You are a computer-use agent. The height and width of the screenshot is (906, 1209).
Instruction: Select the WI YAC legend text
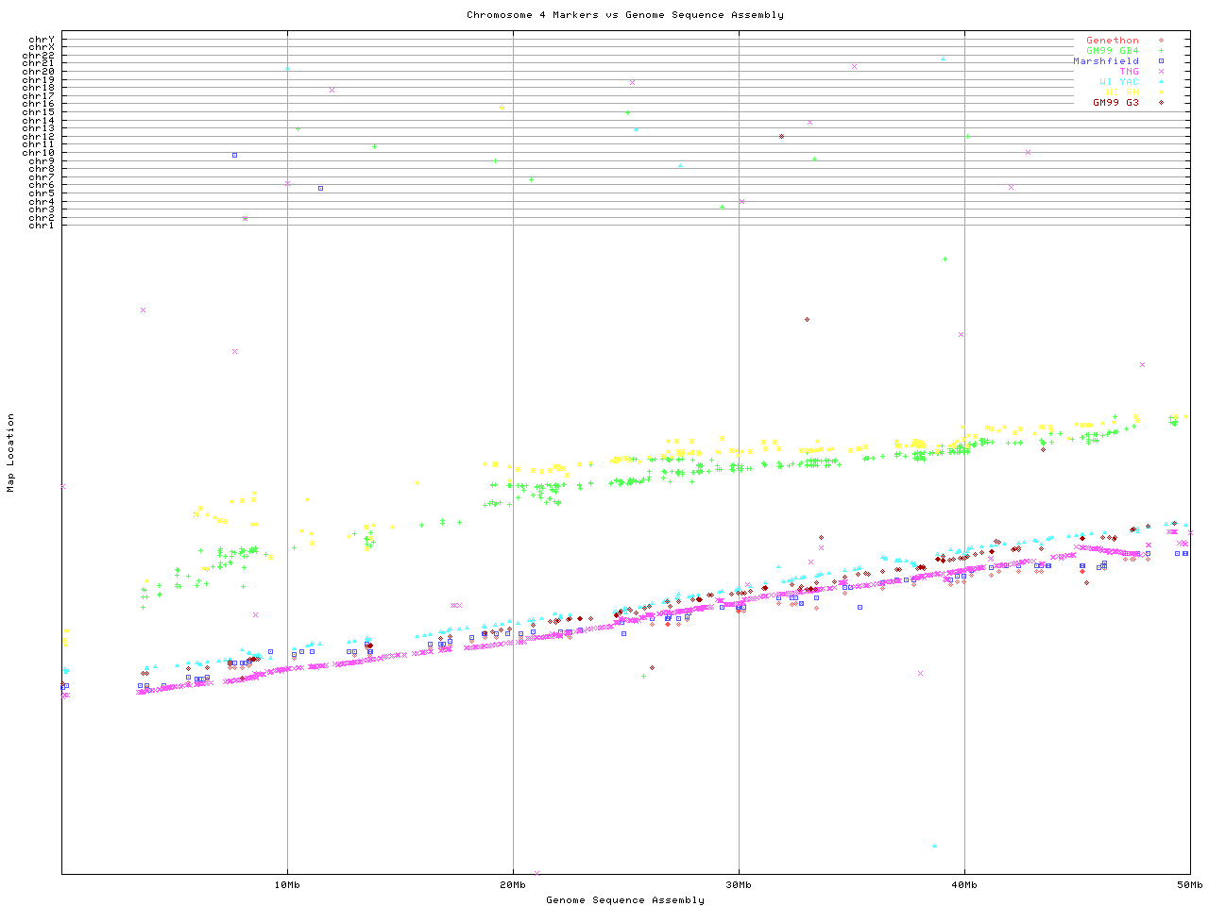(1118, 82)
